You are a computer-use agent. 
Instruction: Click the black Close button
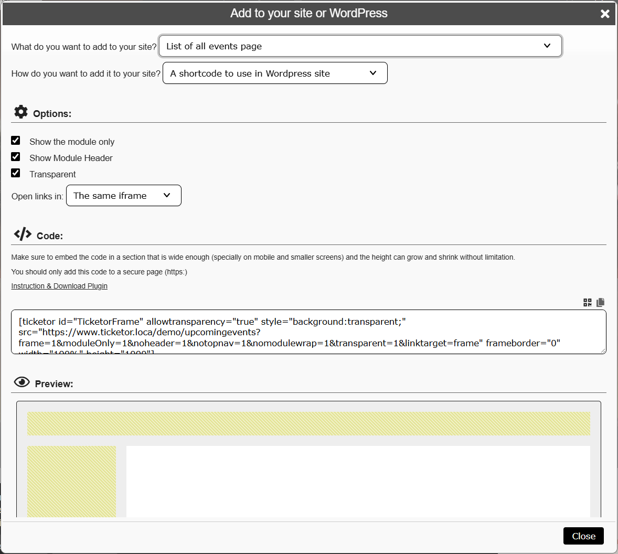click(x=583, y=536)
